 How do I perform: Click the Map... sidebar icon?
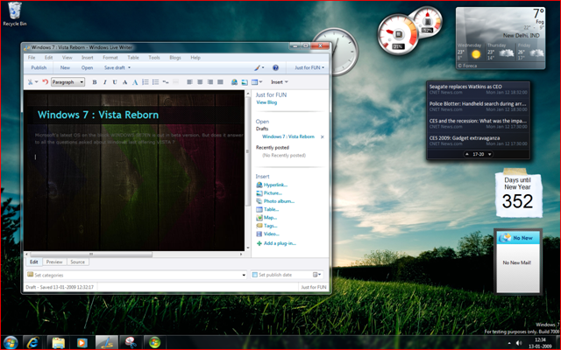pyautogui.click(x=259, y=218)
